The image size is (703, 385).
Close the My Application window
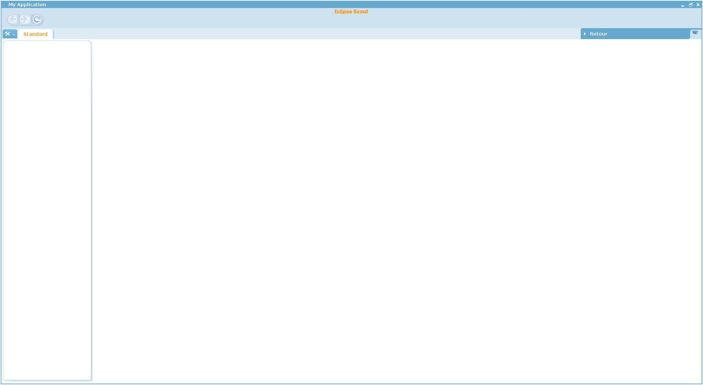click(698, 5)
